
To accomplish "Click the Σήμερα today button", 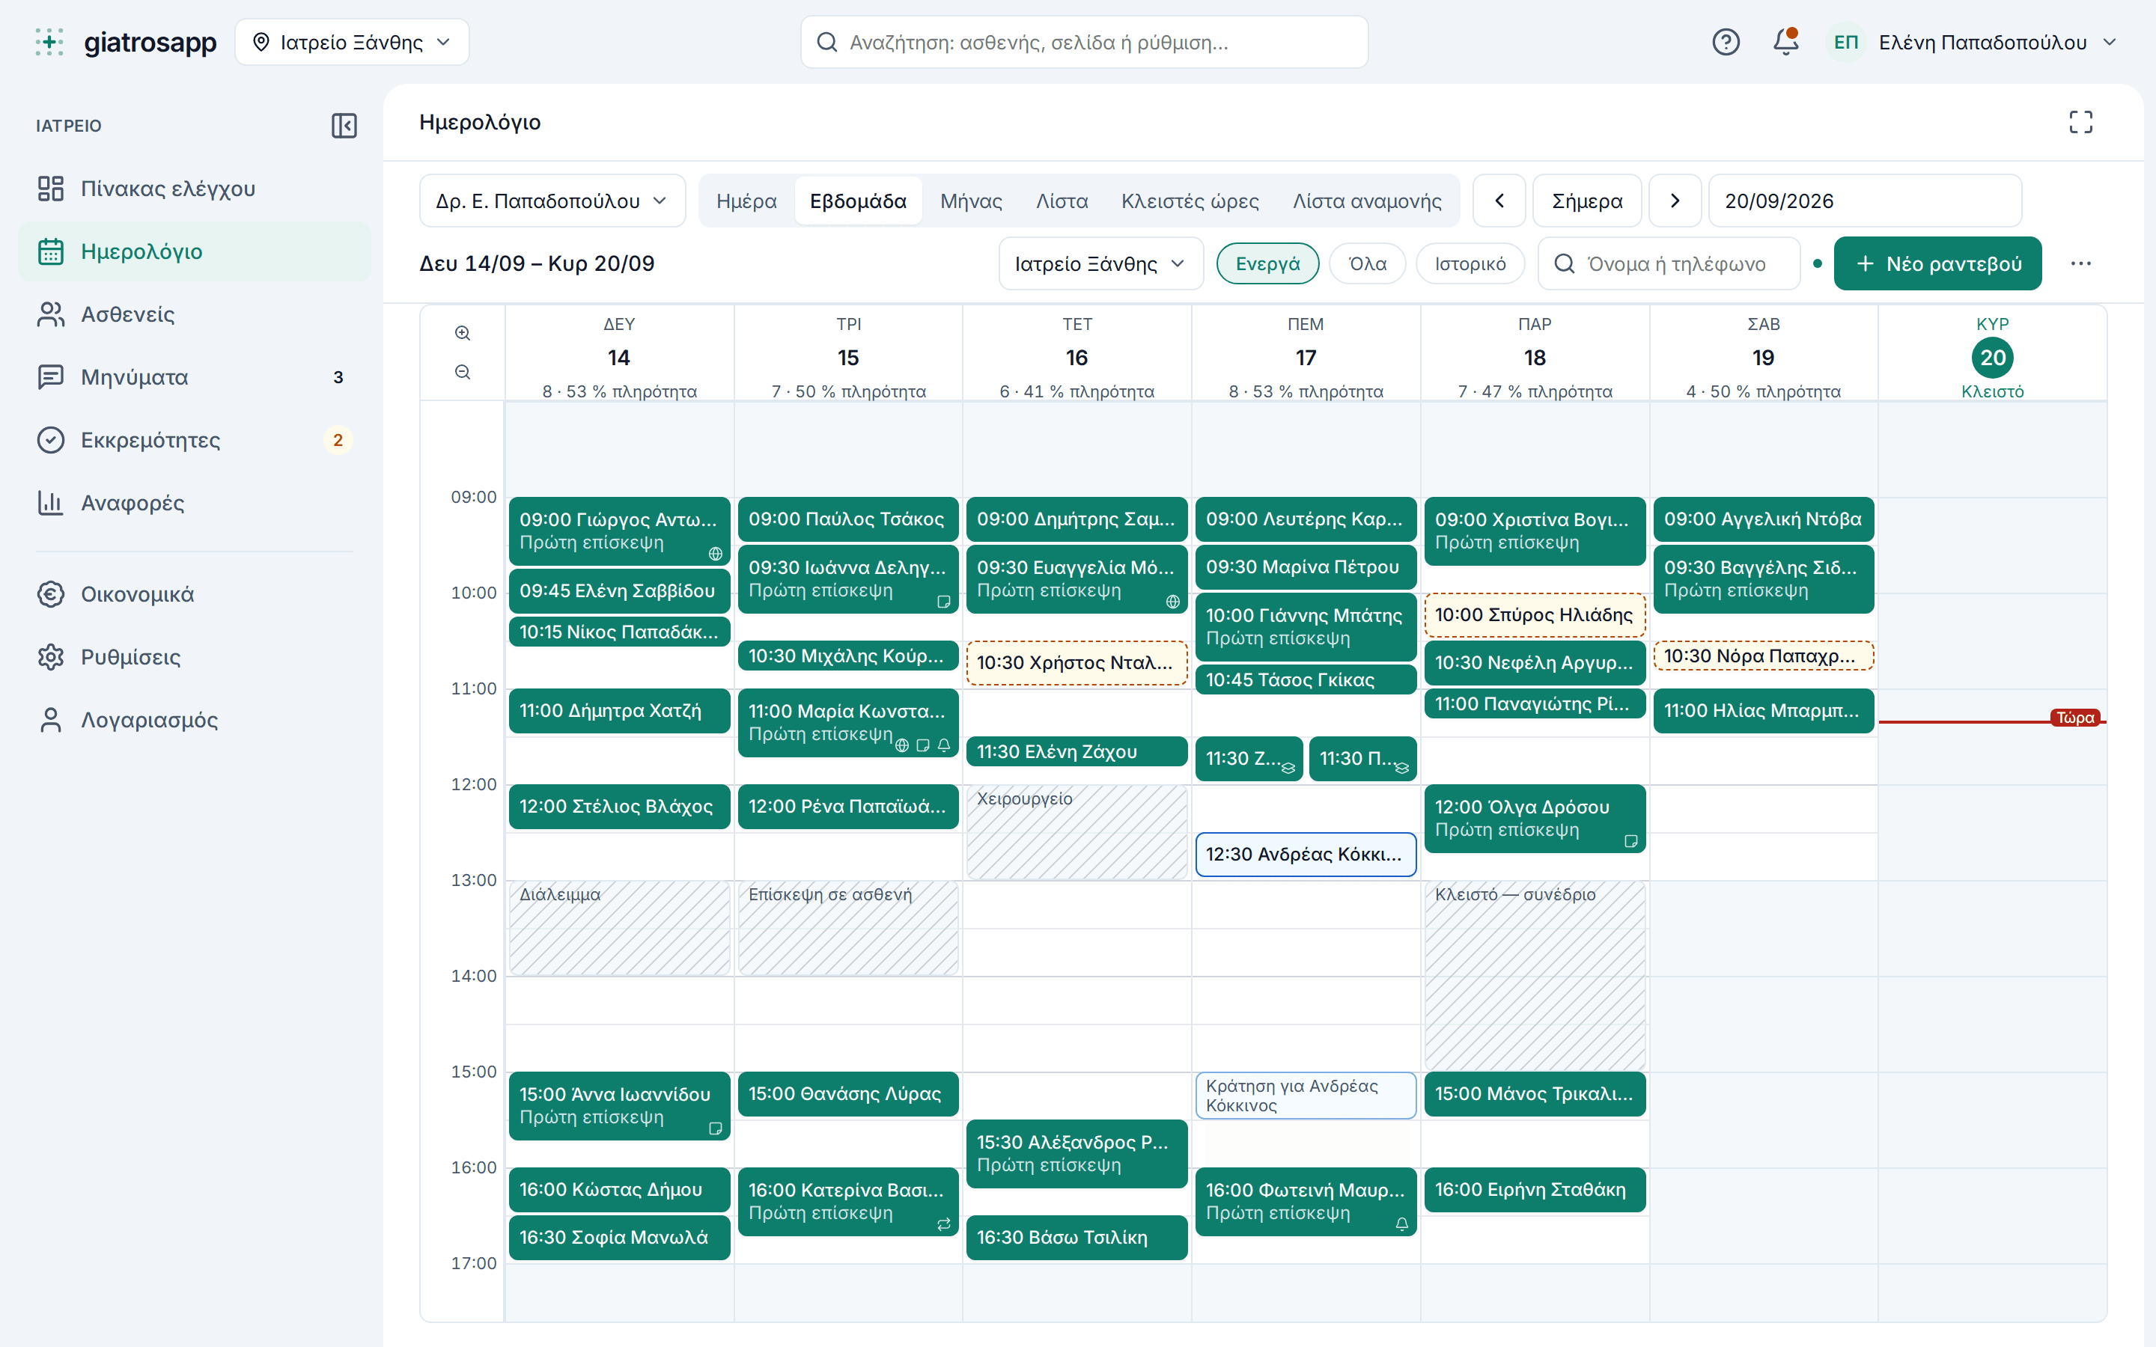I will tap(1587, 201).
